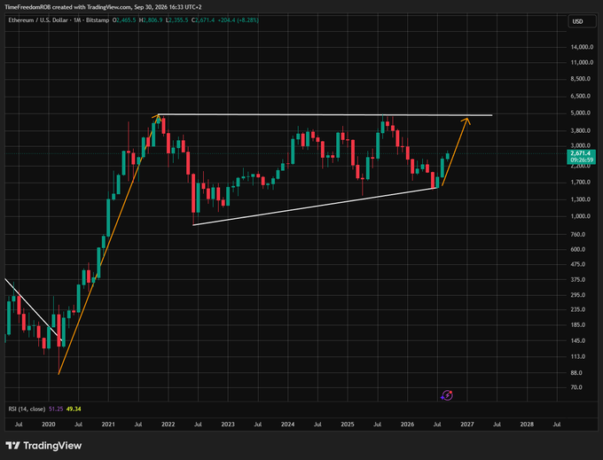
Task: Click the change value +204.4 (+8.28%)
Action: point(238,20)
